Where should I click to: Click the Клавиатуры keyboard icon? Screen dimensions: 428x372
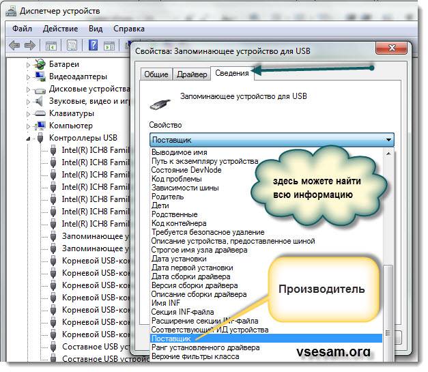click(40, 113)
